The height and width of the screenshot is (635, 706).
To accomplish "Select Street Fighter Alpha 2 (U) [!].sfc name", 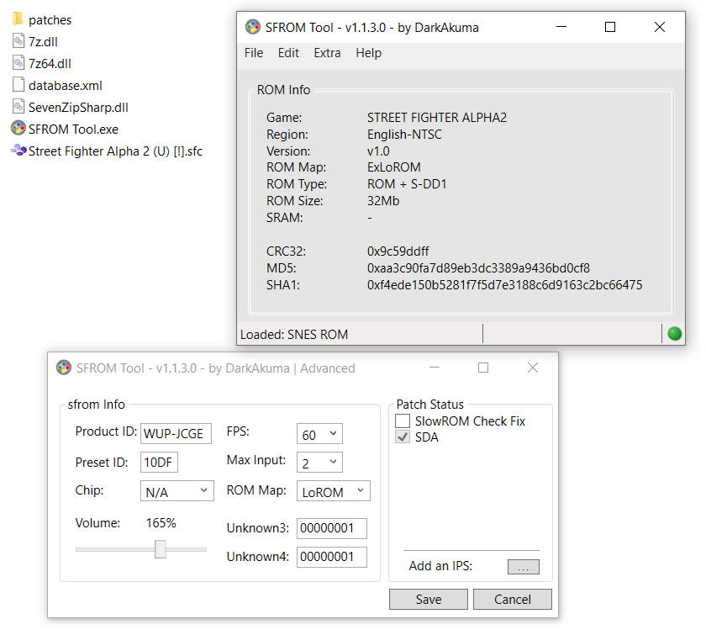I will (115, 151).
